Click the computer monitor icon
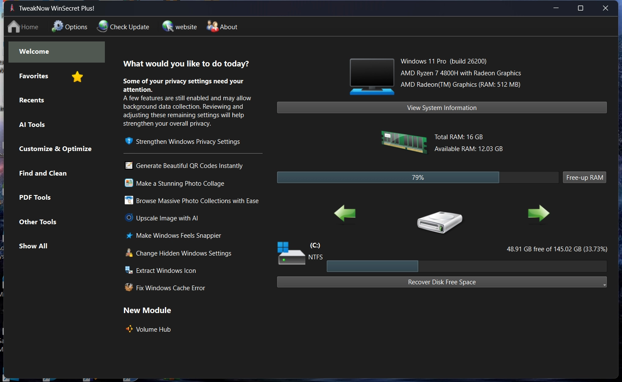Viewport: 622px width, 382px height. coord(372,77)
